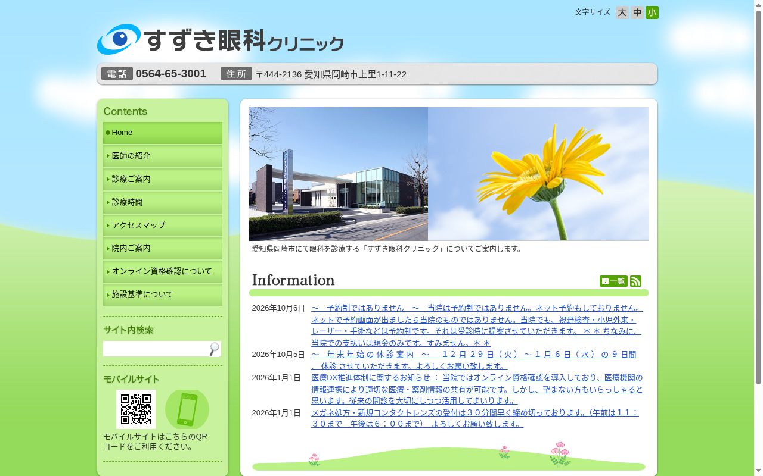
Task: Open 診療ご案内 page
Action: 163,179
